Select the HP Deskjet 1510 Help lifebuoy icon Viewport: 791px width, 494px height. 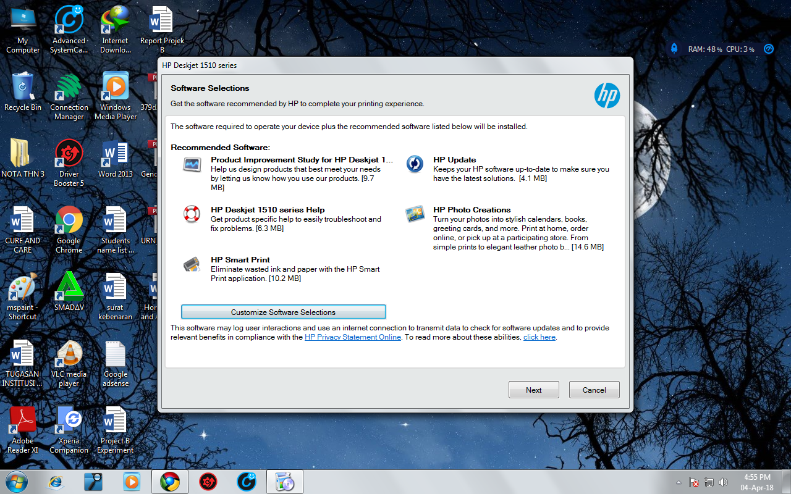192,214
